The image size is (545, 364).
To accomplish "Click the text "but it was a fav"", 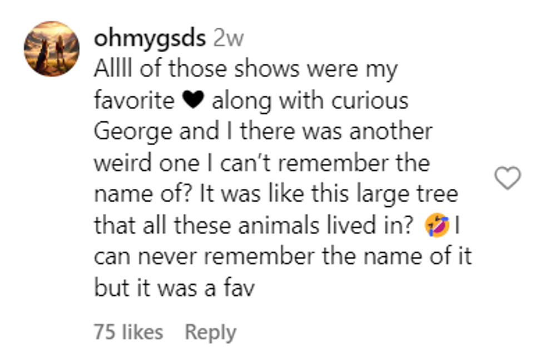I will [x=174, y=288].
